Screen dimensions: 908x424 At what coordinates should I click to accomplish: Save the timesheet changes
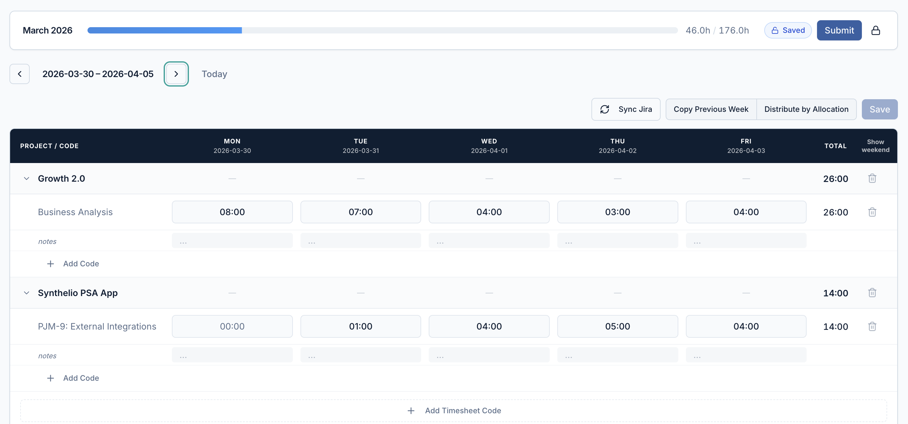[880, 109]
